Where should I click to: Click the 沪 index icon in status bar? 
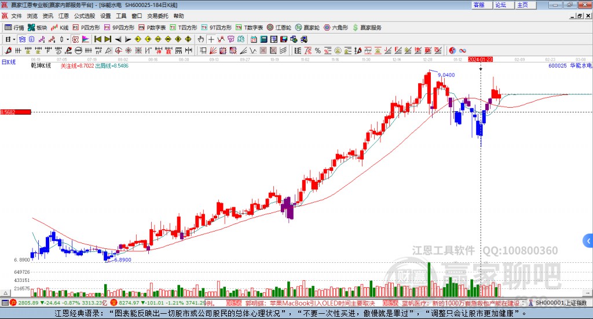click(13, 303)
